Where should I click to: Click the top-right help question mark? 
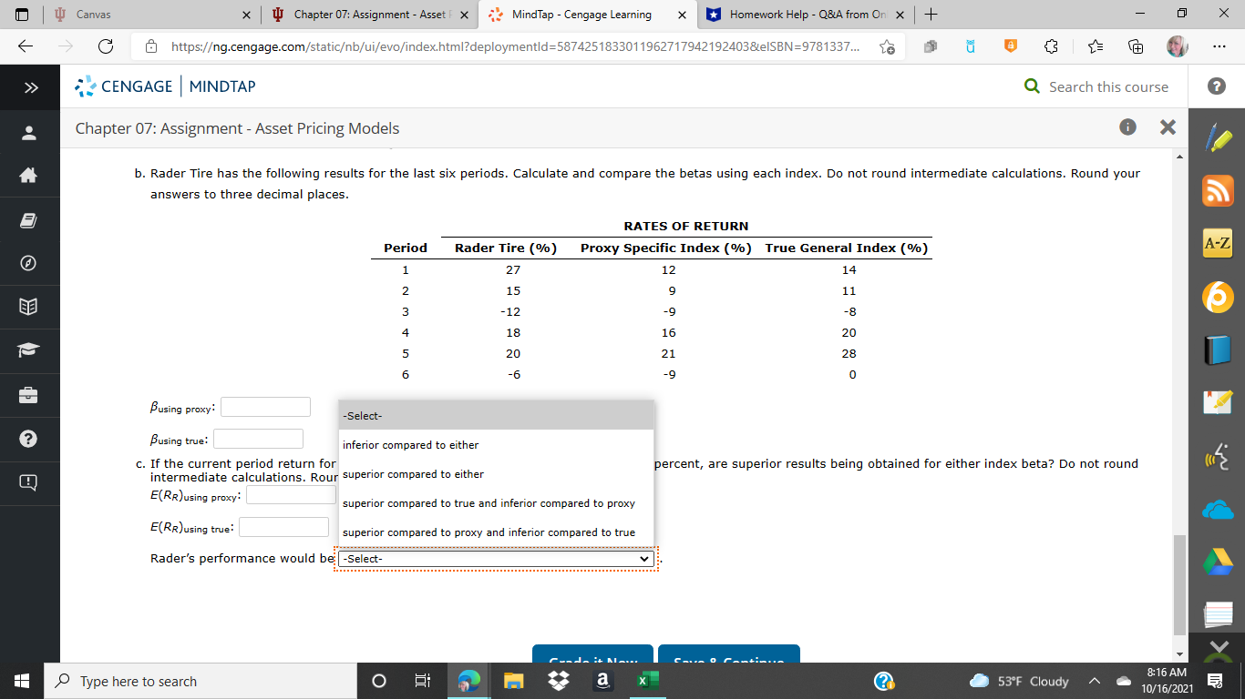(1216, 86)
